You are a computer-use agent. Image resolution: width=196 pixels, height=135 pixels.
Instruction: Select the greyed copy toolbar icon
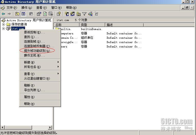click(x=31, y=14)
